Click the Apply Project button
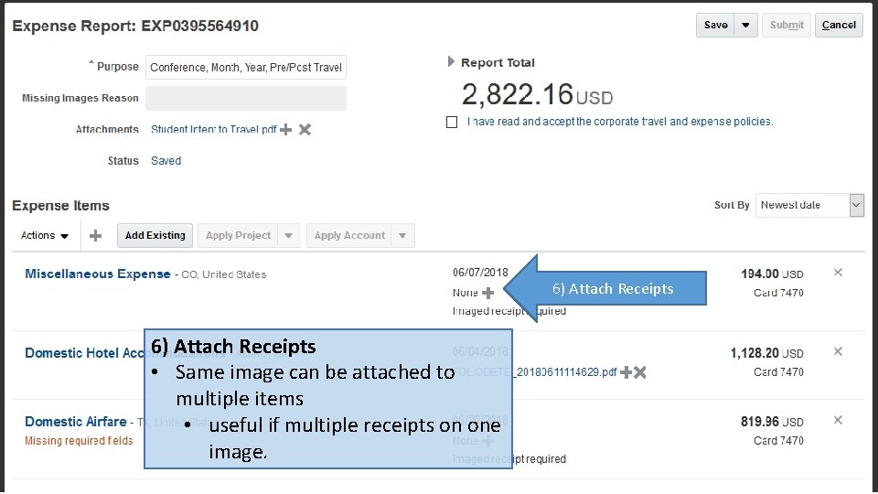The height and width of the screenshot is (494, 878). coord(238,235)
